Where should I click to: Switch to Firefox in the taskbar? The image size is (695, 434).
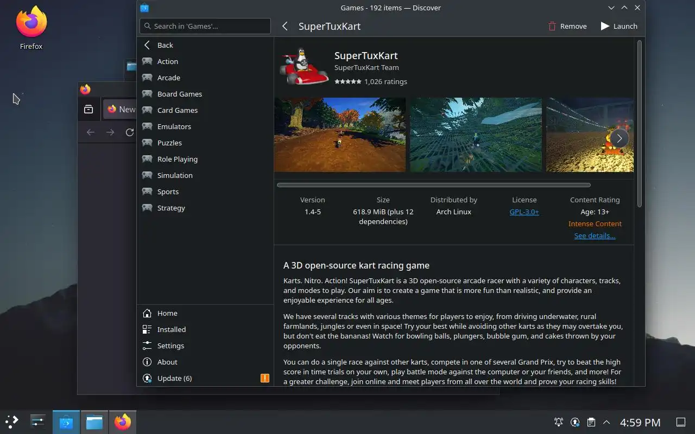(123, 422)
